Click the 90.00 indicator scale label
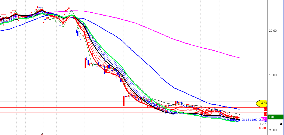The height and width of the screenshot is (135, 284). (x=273, y=130)
